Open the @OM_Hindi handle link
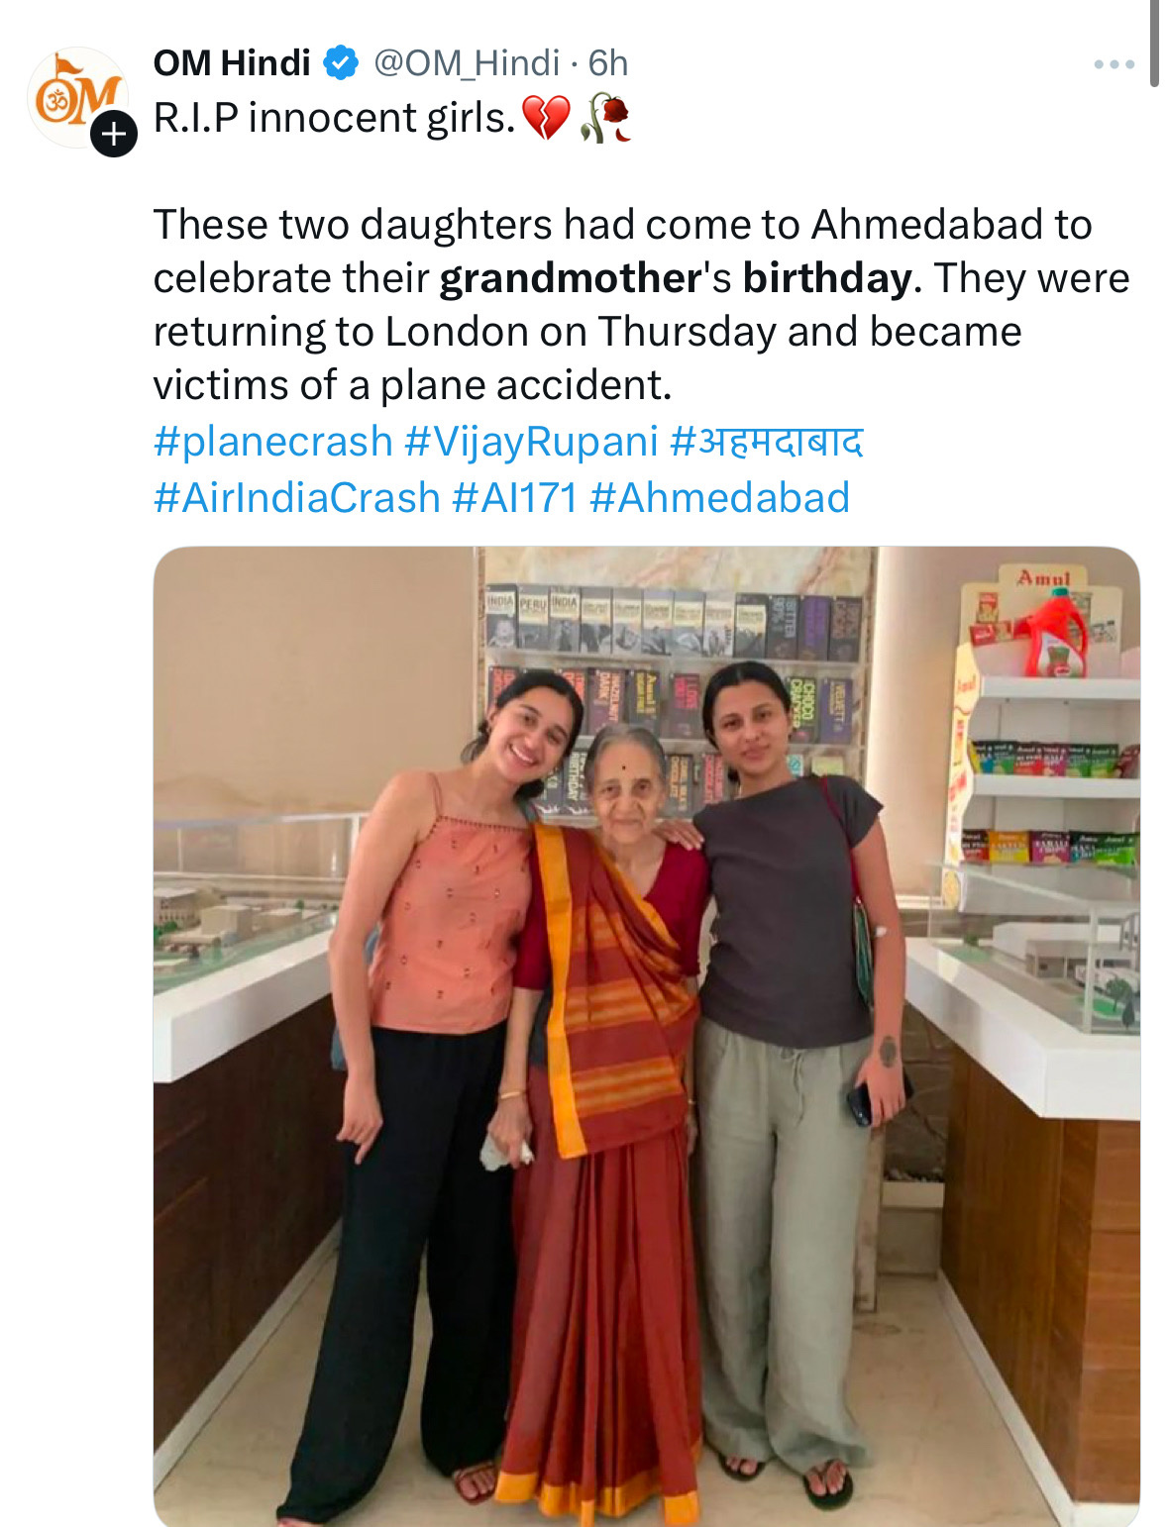This screenshot has height=1527, width=1168. tap(467, 63)
